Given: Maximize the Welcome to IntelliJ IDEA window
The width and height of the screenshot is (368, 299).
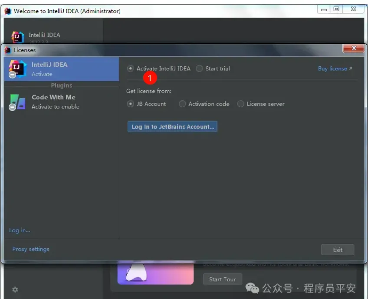Looking at the screenshot, I should (x=337, y=9).
